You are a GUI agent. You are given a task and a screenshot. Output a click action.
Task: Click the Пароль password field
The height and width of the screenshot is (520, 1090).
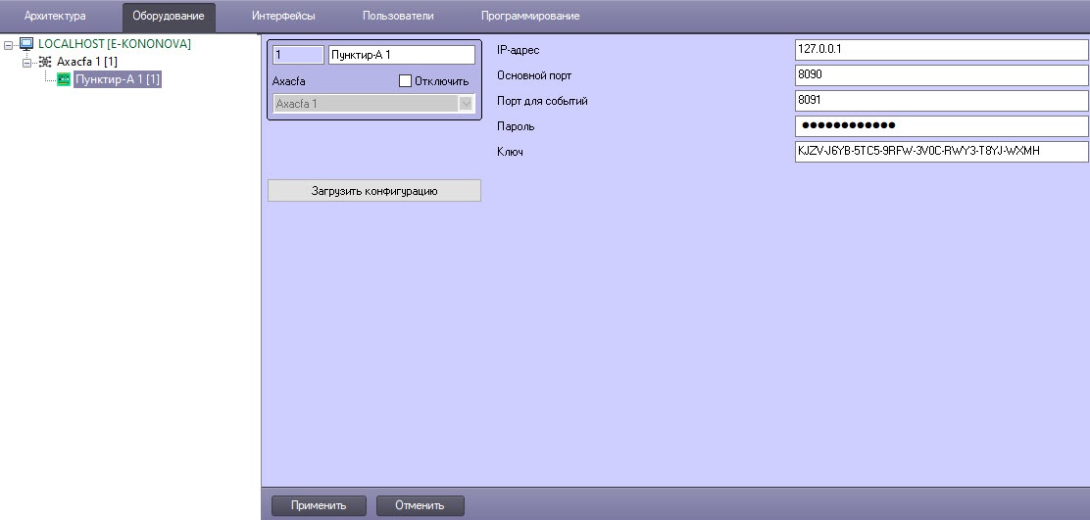pyautogui.click(x=941, y=125)
